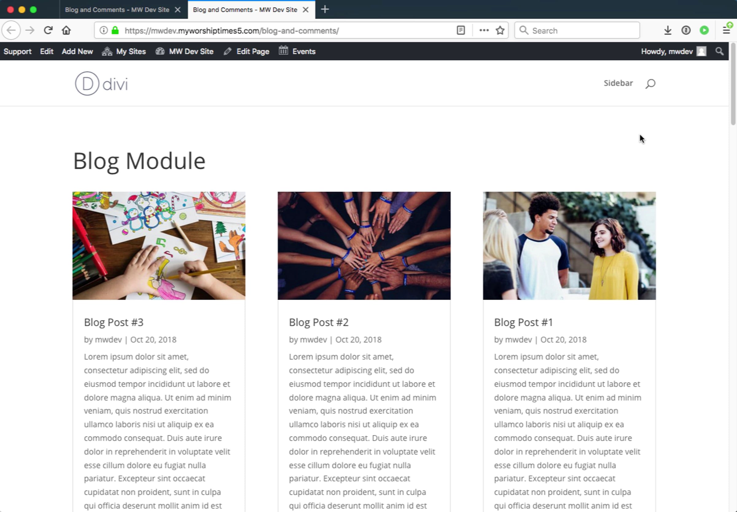Screen dimensions: 737x512
Task: Click the joined hands thumbnail image
Action: coord(364,246)
